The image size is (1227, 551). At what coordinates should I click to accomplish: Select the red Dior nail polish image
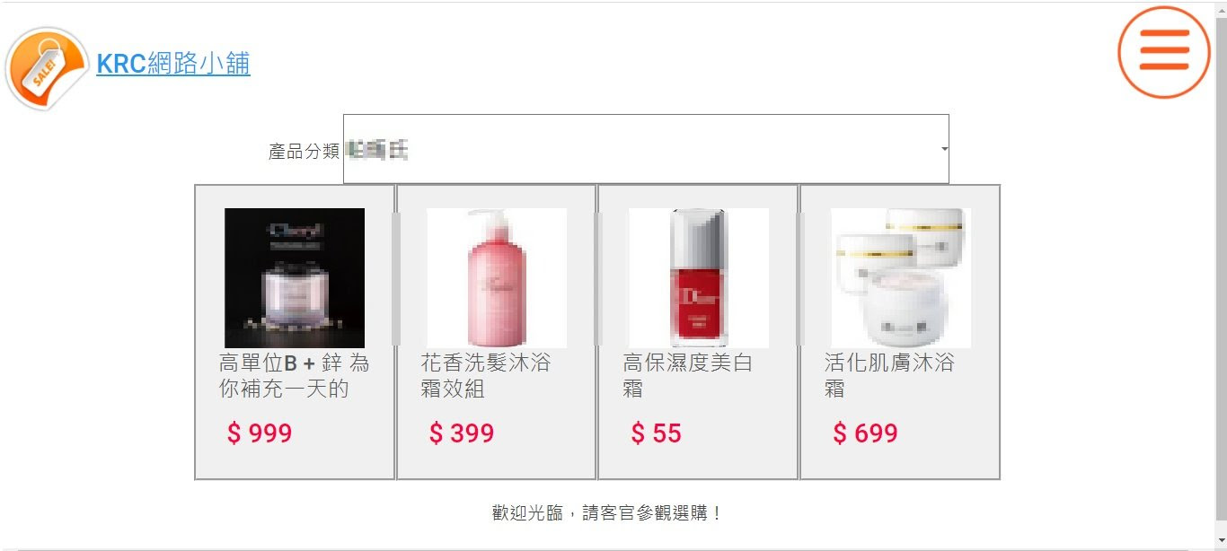(699, 278)
